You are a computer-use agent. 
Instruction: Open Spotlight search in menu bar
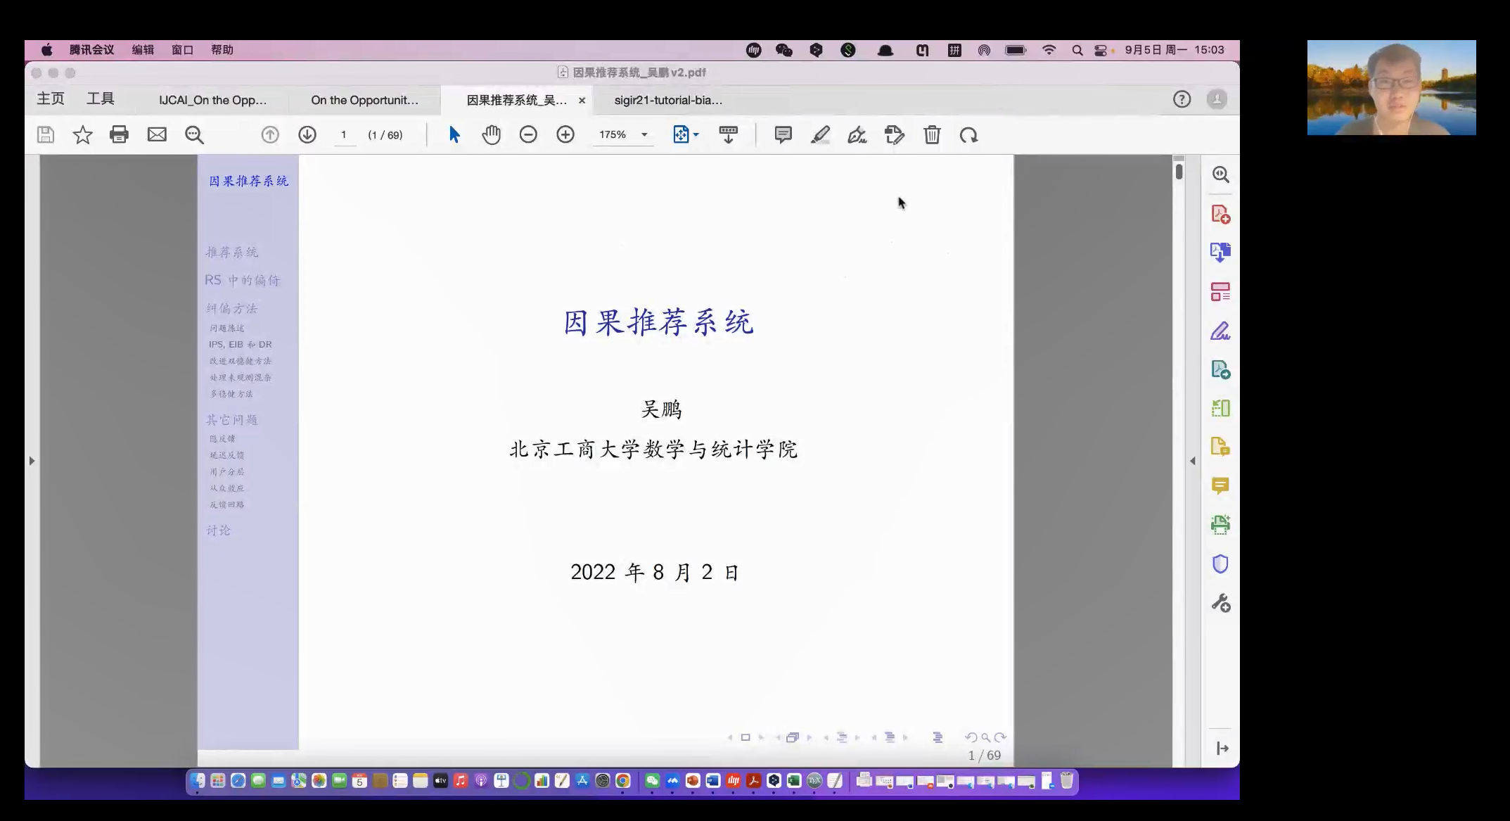(1077, 50)
